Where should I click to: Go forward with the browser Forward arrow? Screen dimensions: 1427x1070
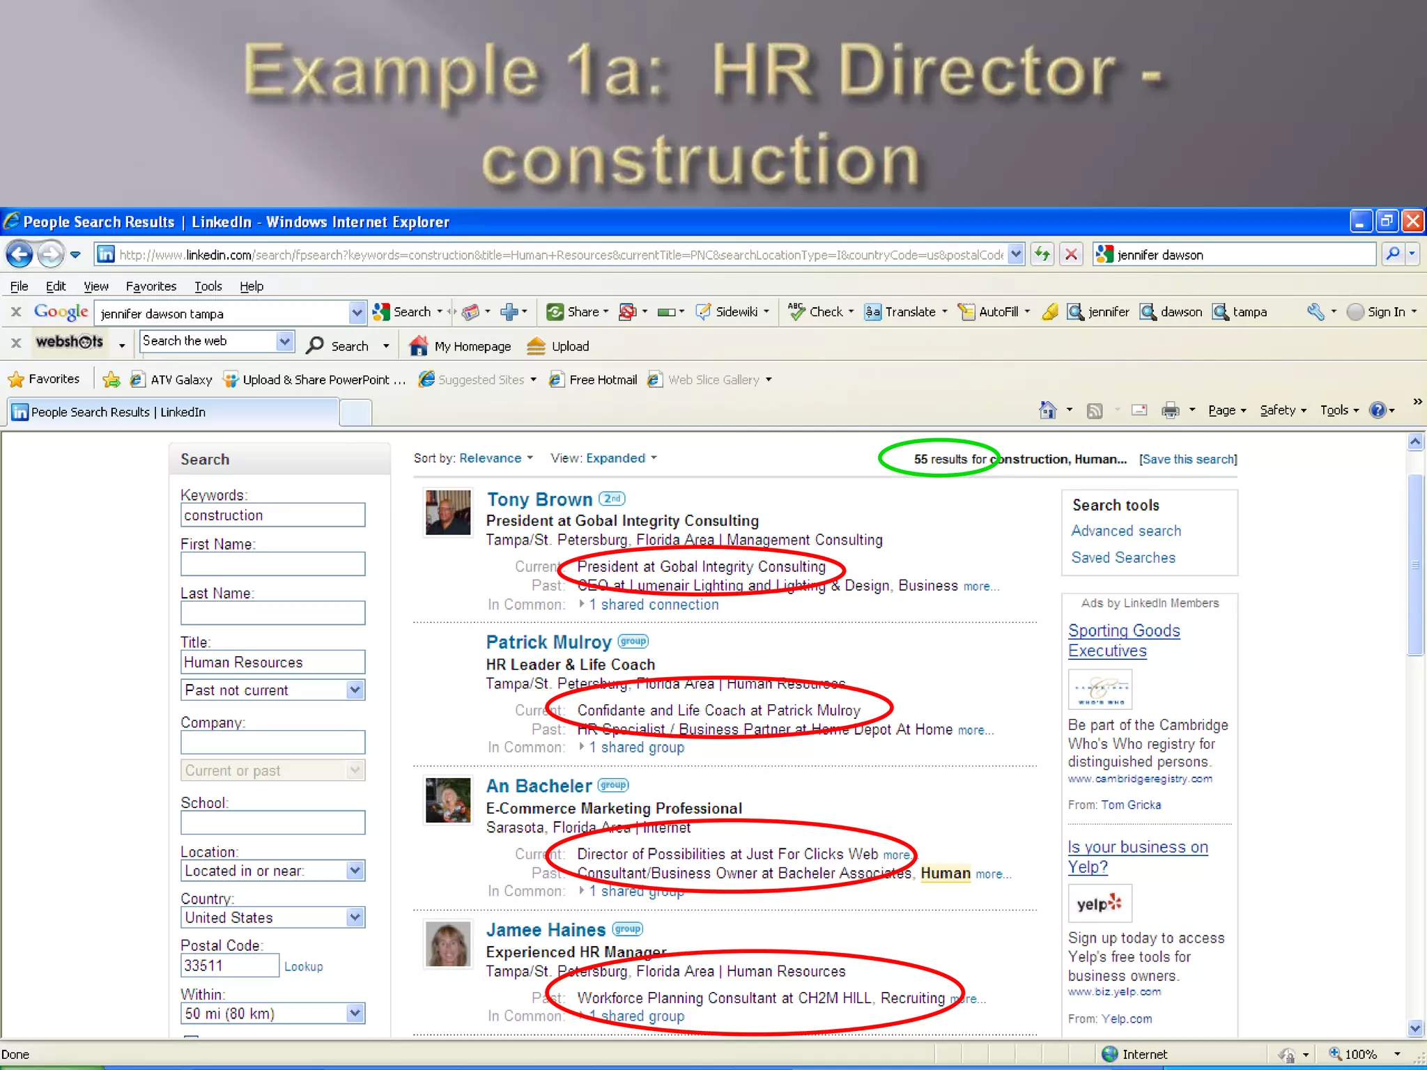point(50,254)
